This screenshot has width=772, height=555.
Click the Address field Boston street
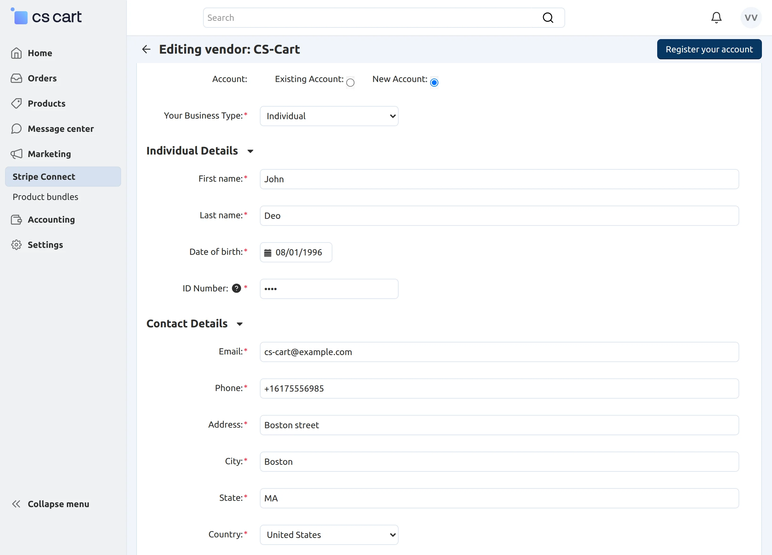499,425
